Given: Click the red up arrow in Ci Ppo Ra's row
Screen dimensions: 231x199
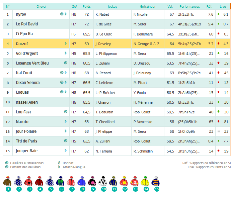Looking at the screenshot, I should [218, 34].
